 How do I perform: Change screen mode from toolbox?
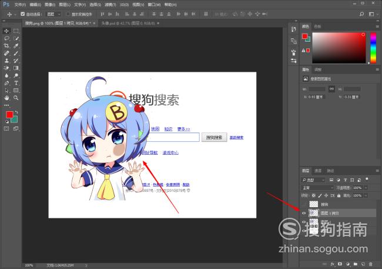16,129
